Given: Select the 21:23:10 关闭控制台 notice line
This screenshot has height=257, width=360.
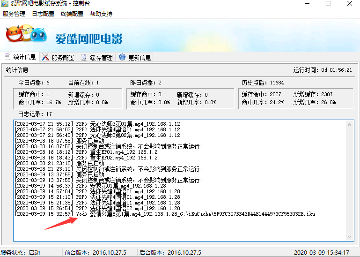Looking at the screenshot, I should click(109, 169).
